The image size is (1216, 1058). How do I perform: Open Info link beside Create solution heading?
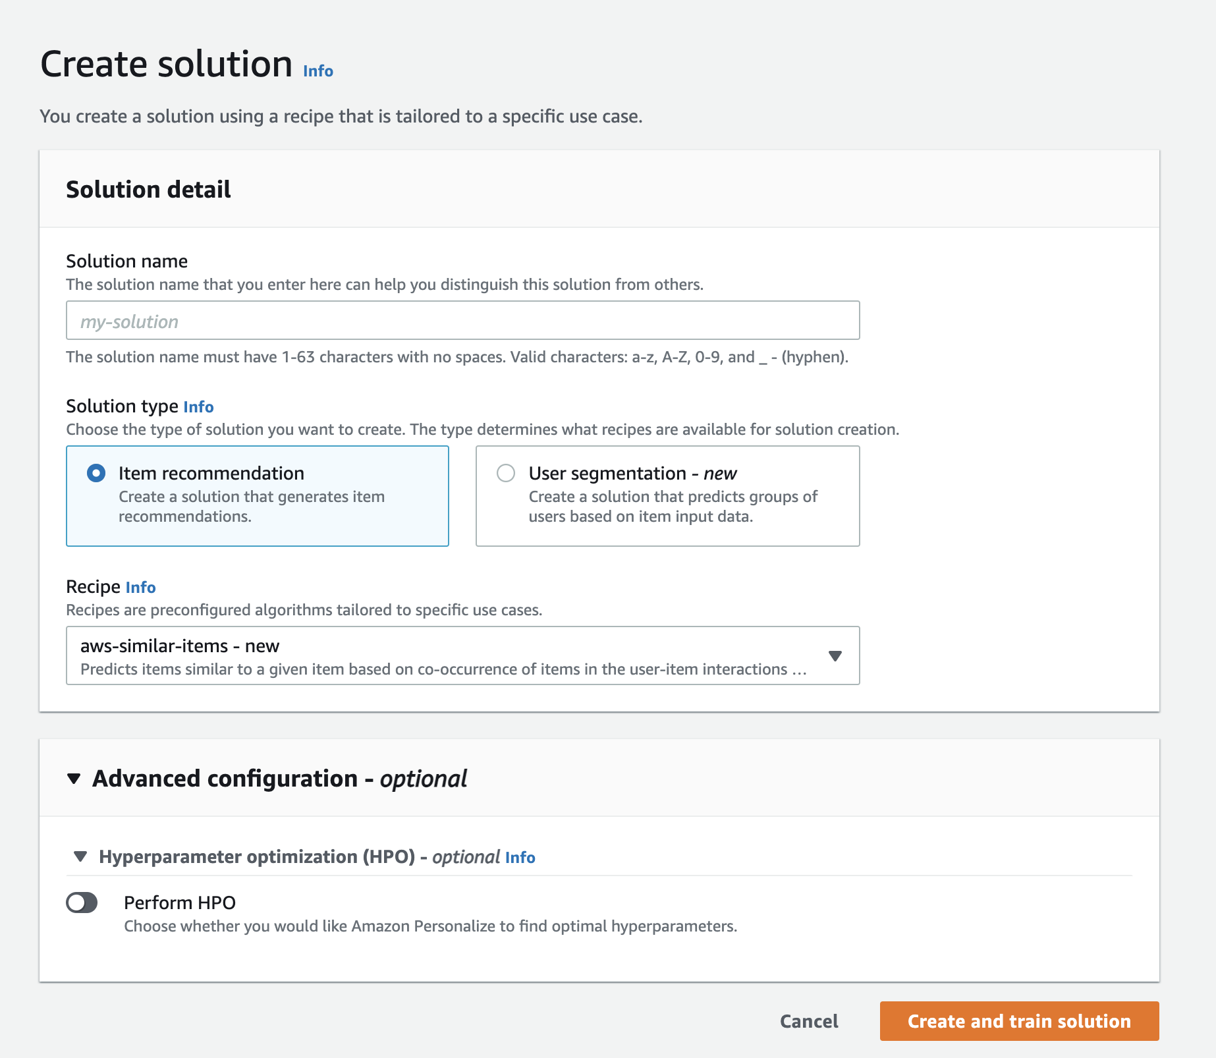click(x=318, y=71)
